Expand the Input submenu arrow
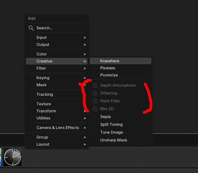Image resolution: width=198 pixels, height=173 pixels. (85, 38)
